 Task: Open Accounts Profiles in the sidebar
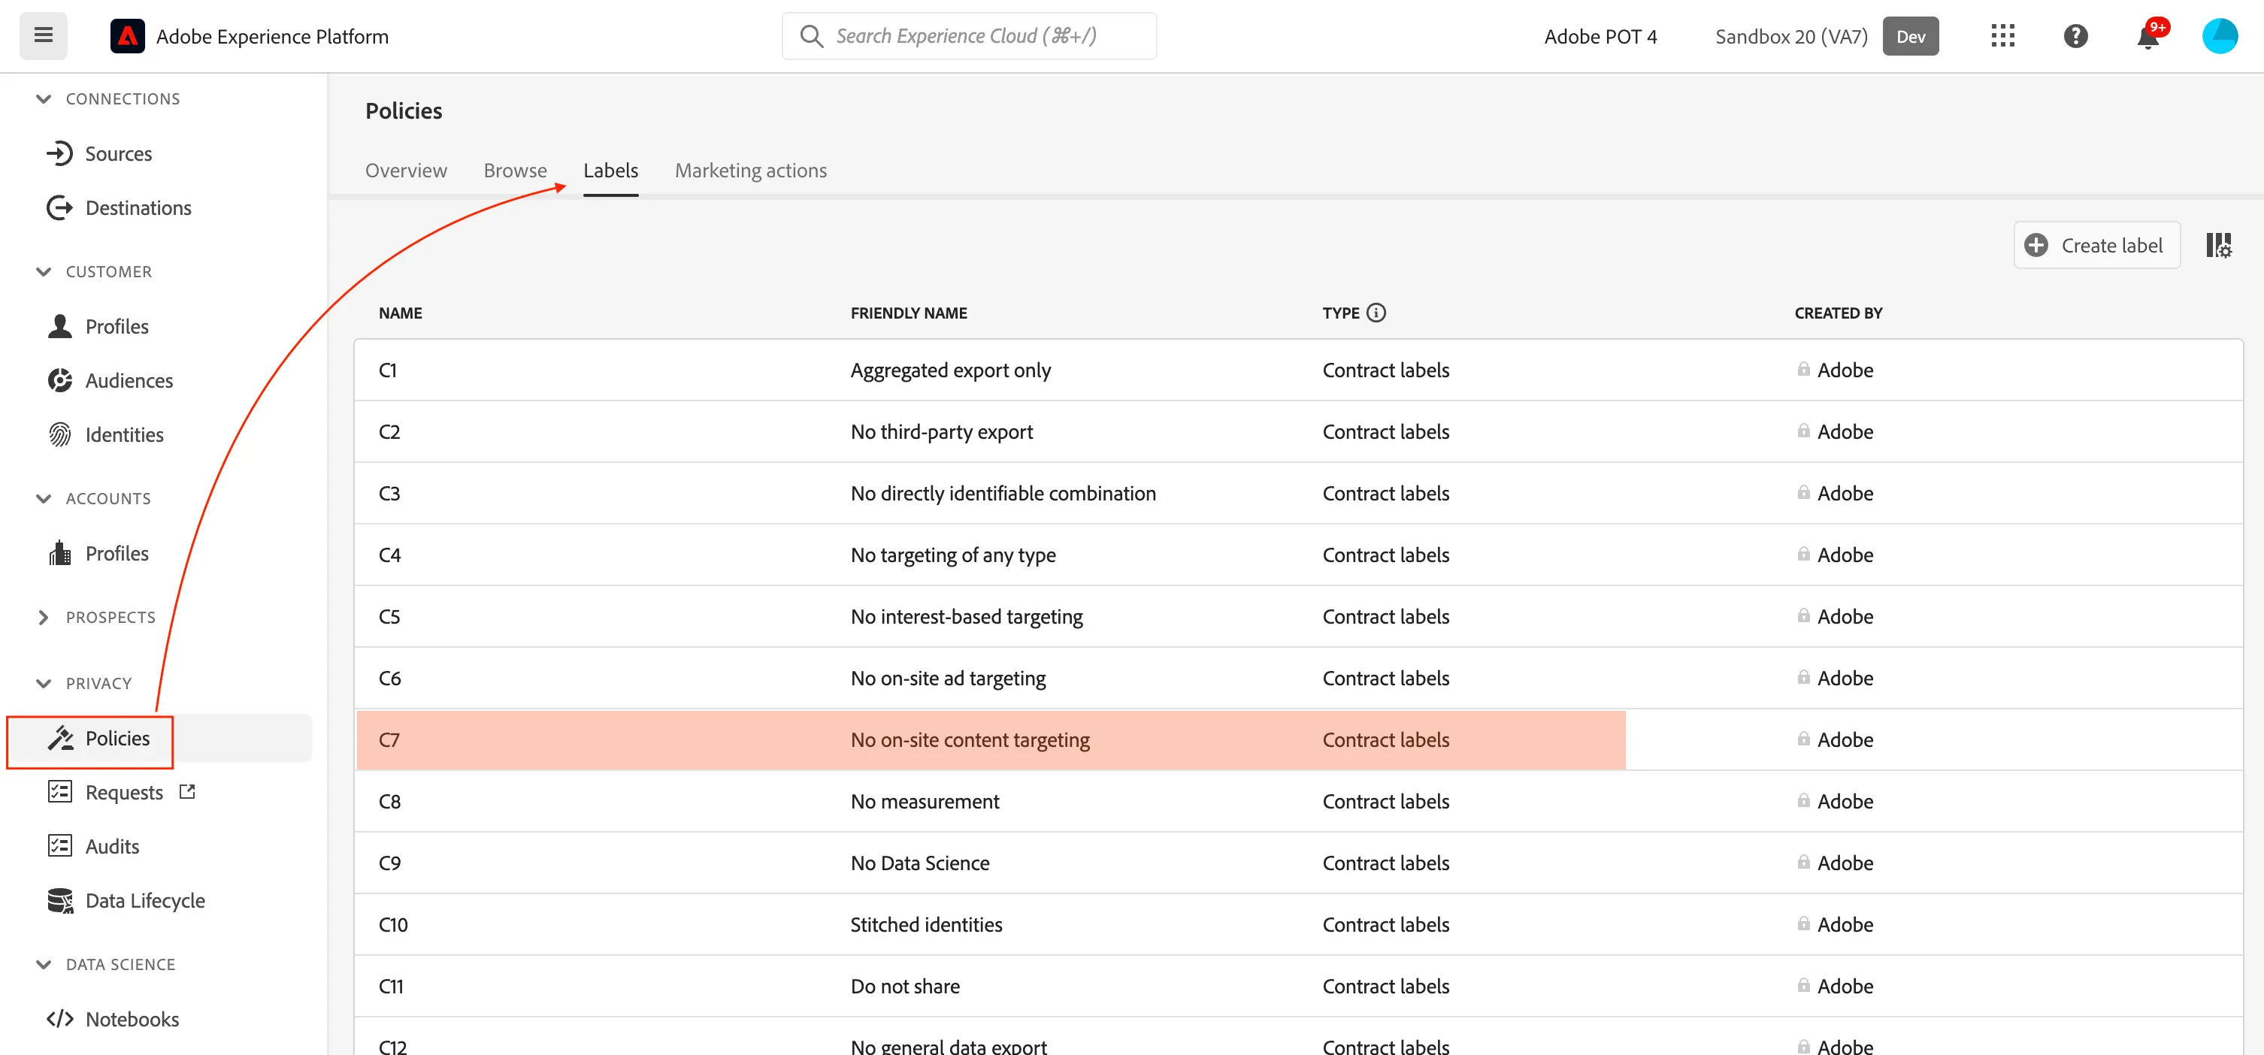pos(117,553)
